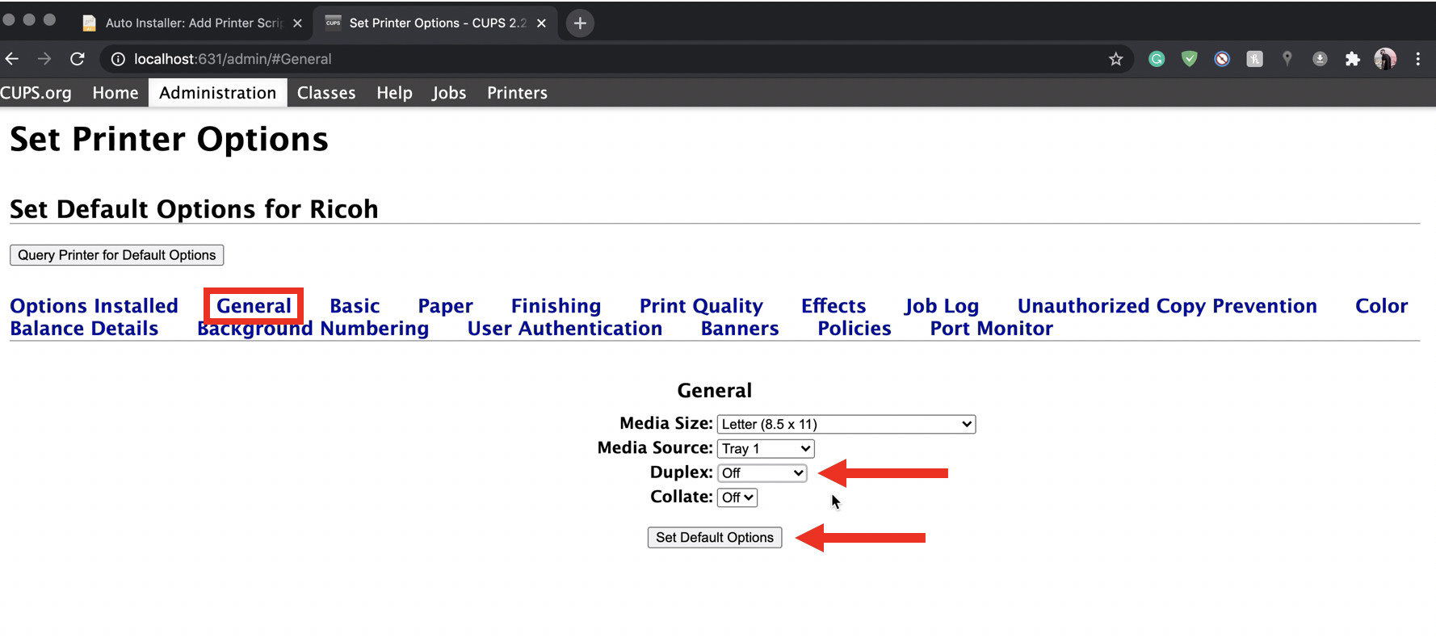
Task: Open the Chrome three-dot menu
Action: 1417,59
